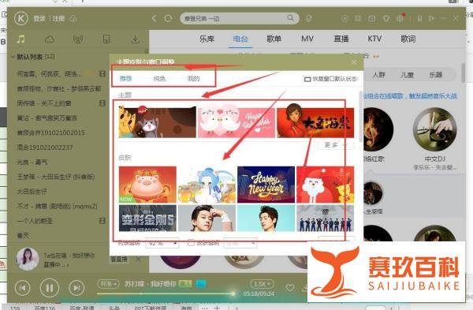Click the live streamer avatar in sidebar
Viewport: 473px width, 310px height.
point(28,259)
